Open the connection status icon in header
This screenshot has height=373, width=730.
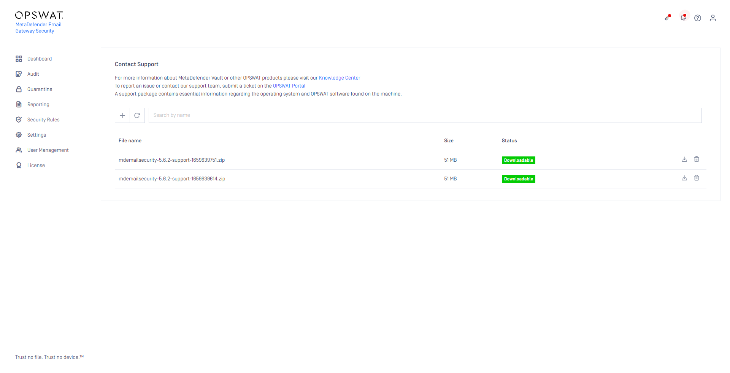point(668,17)
